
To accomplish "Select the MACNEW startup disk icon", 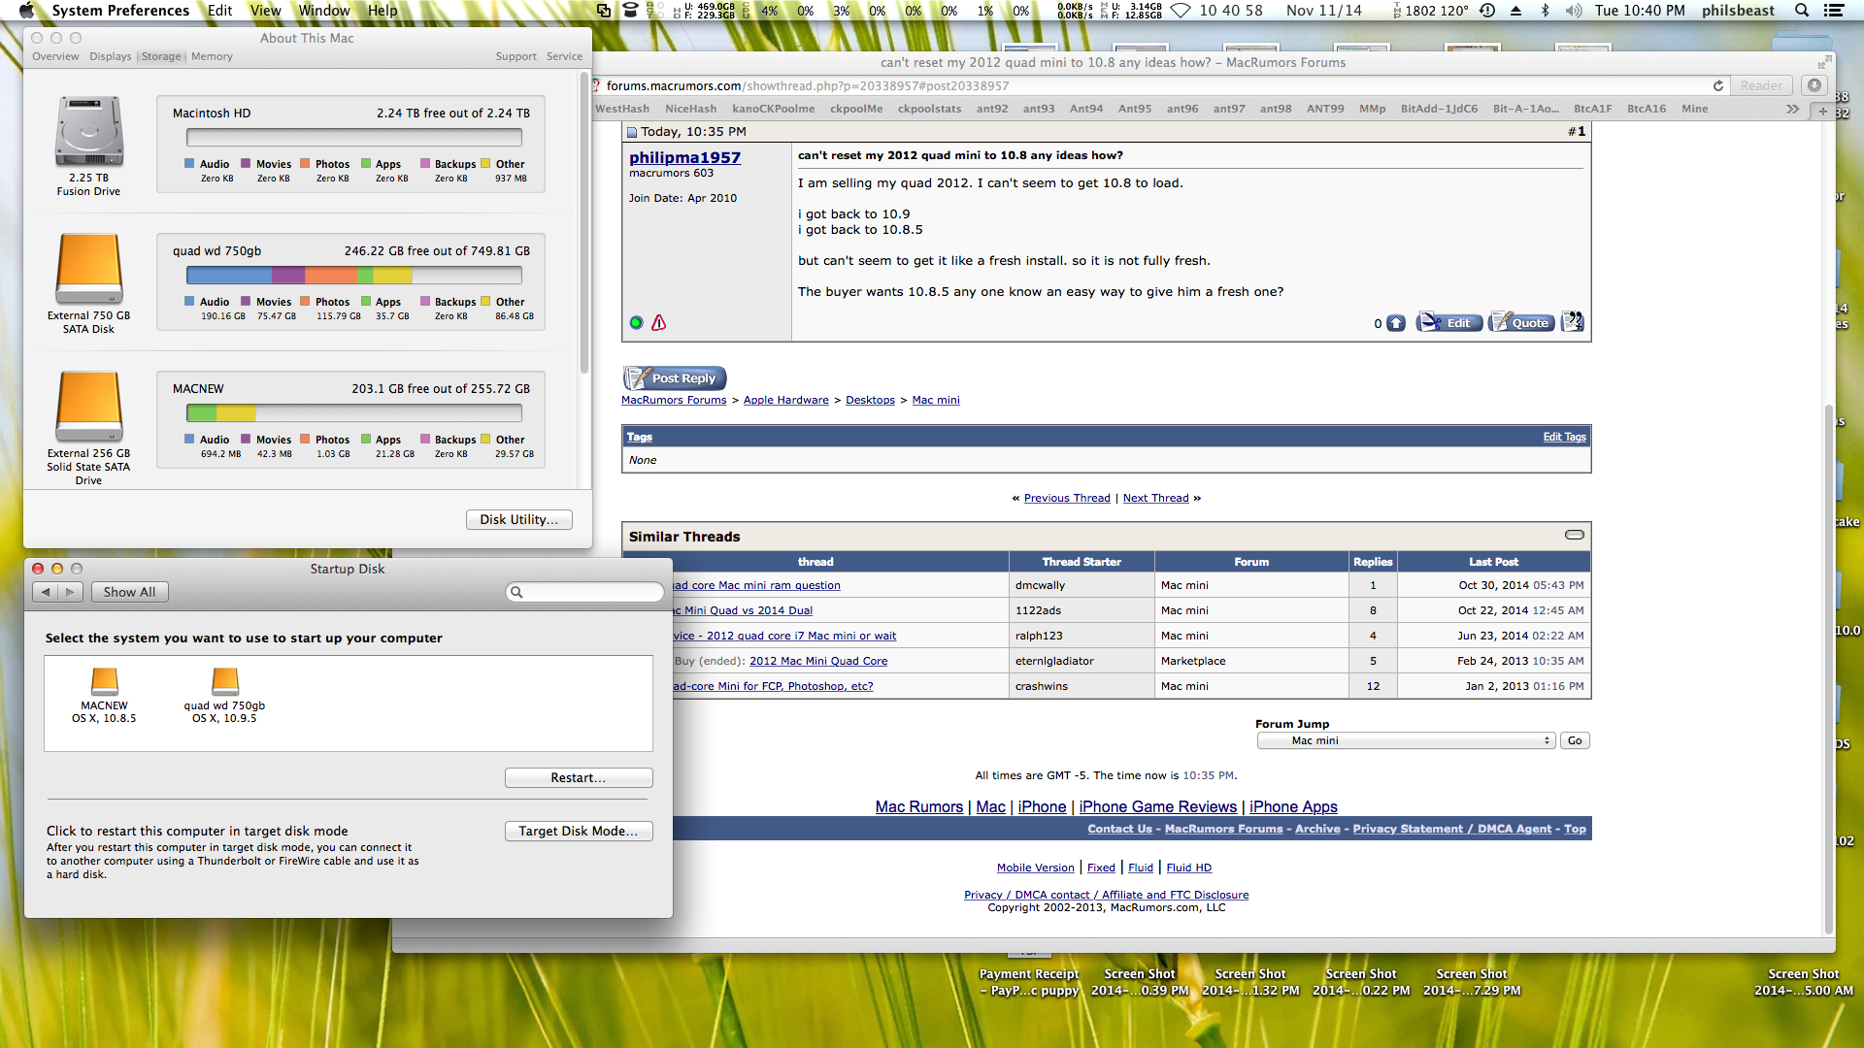I will [104, 682].
